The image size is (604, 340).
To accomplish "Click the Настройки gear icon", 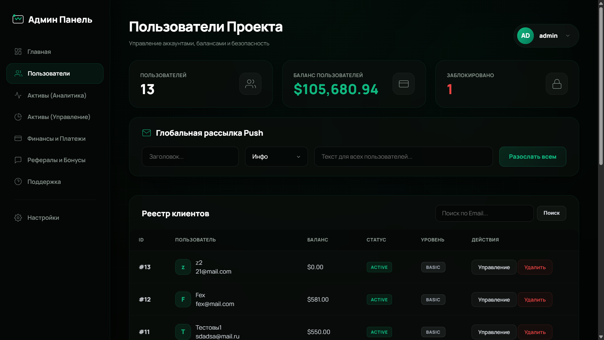I will click(18, 218).
